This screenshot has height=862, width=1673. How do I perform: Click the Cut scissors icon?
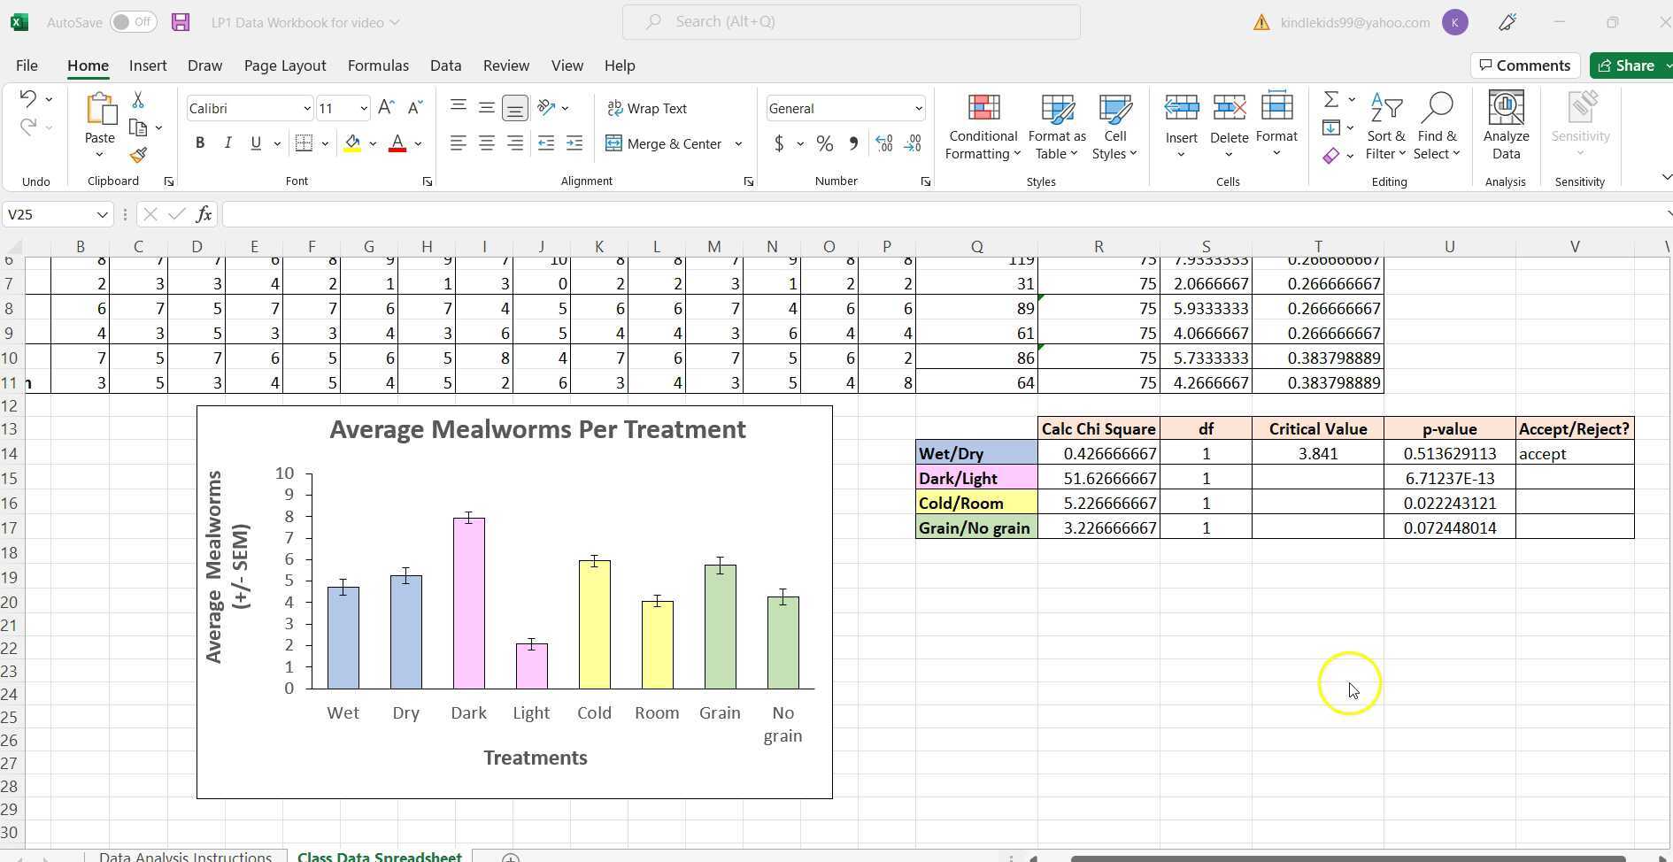point(138,100)
